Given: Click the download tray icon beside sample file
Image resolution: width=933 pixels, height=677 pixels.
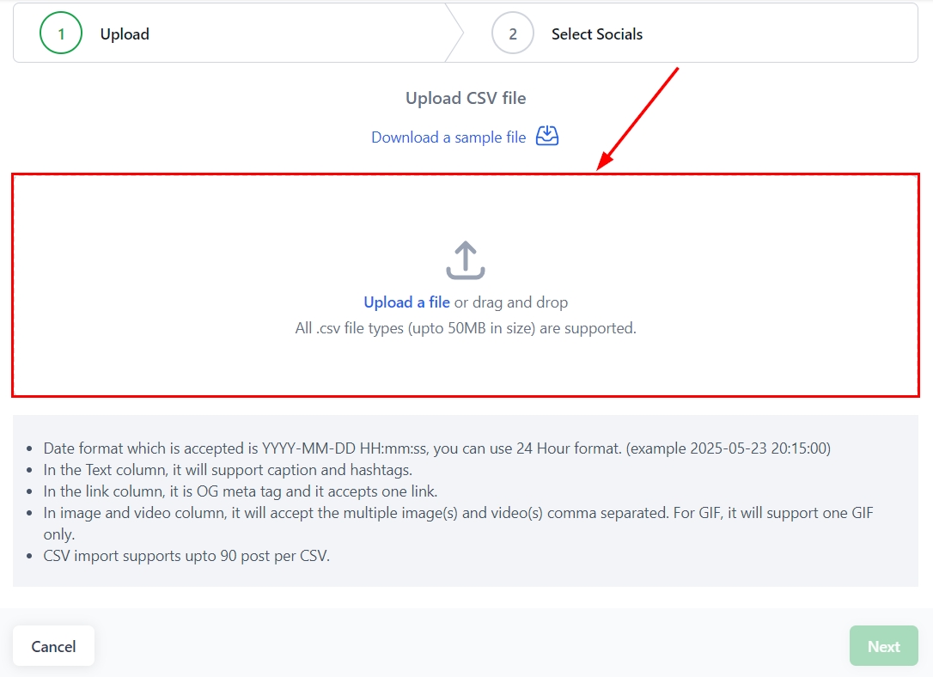Looking at the screenshot, I should click(547, 137).
